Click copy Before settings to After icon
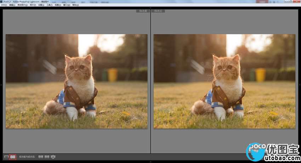This screenshot has width=301, height=163. coord(41,157)
